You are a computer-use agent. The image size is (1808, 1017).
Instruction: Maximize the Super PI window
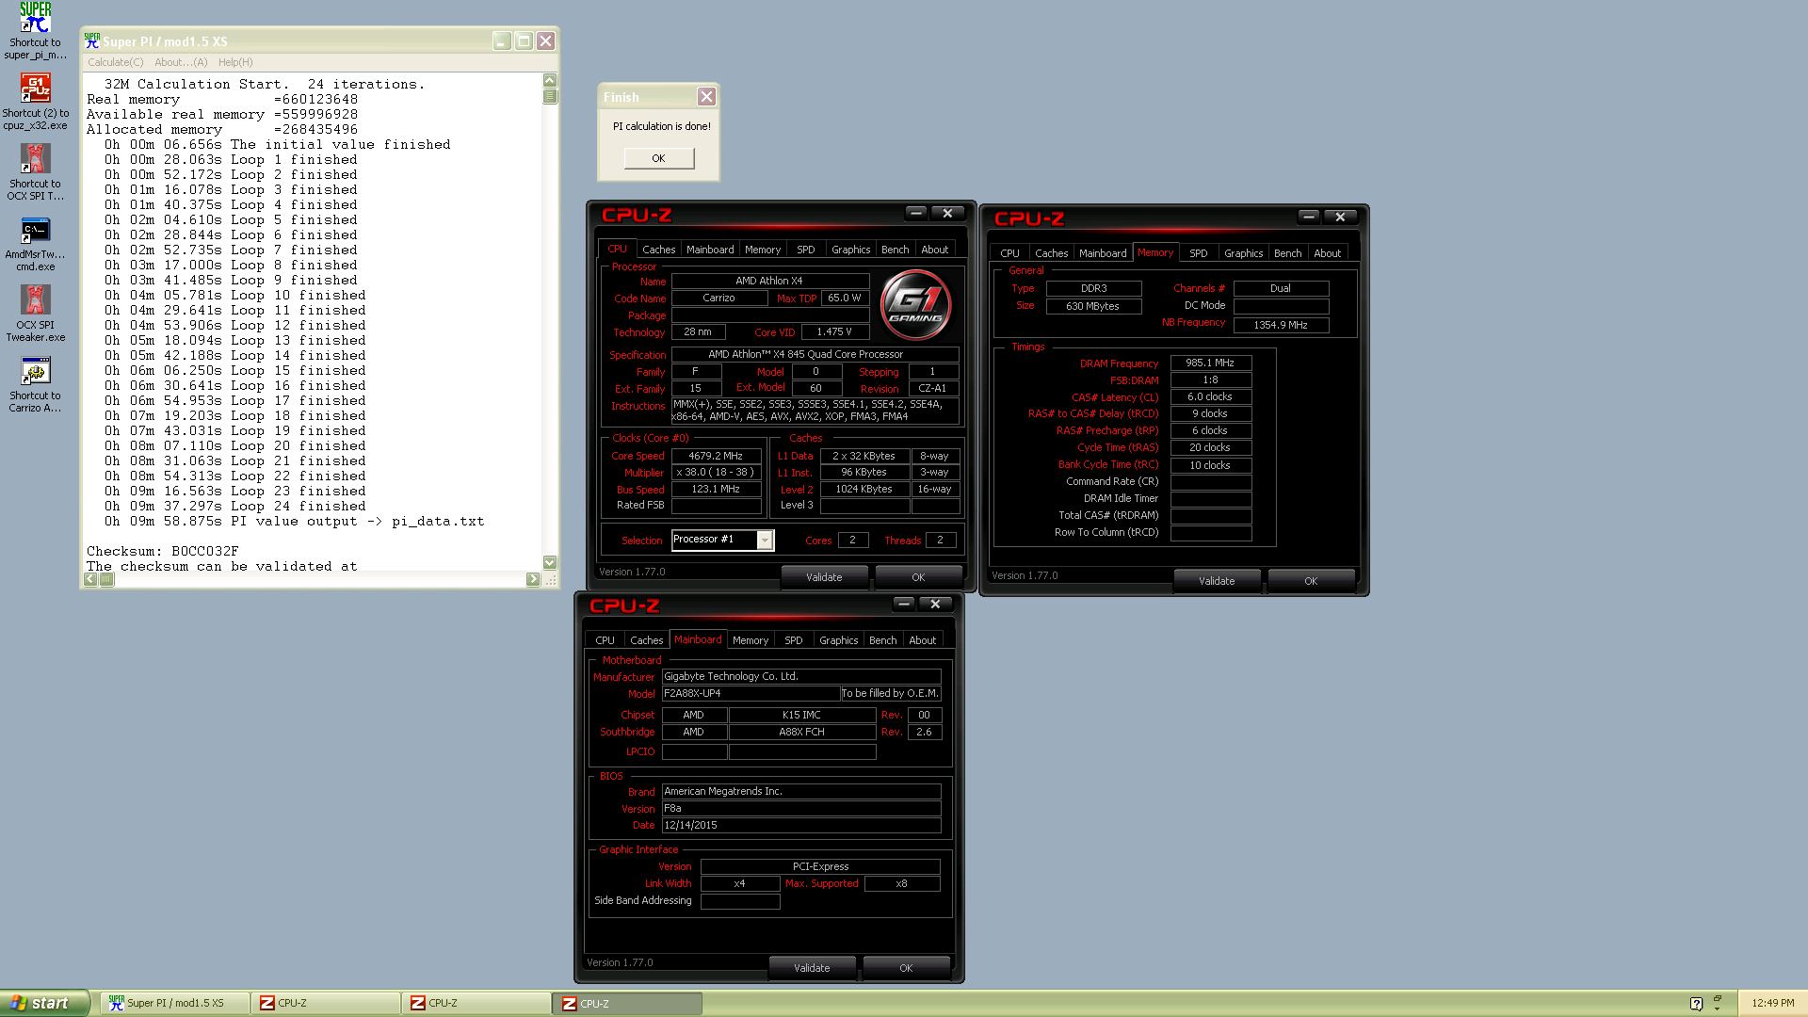(x=524, y=40)
